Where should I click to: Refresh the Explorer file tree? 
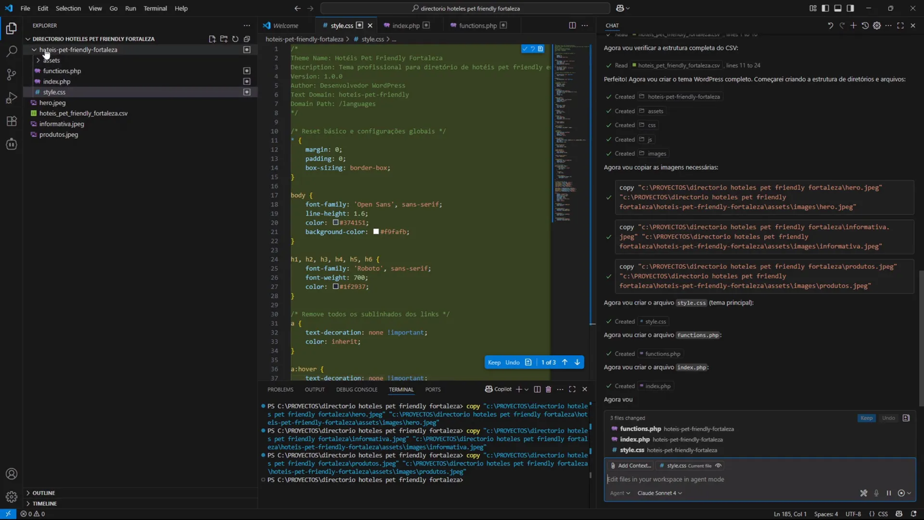tap(235, 39)
